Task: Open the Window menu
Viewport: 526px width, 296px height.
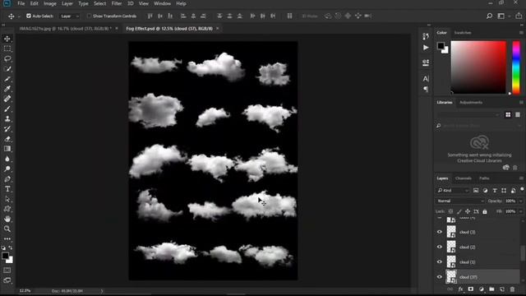Action: tap(162, 3)
